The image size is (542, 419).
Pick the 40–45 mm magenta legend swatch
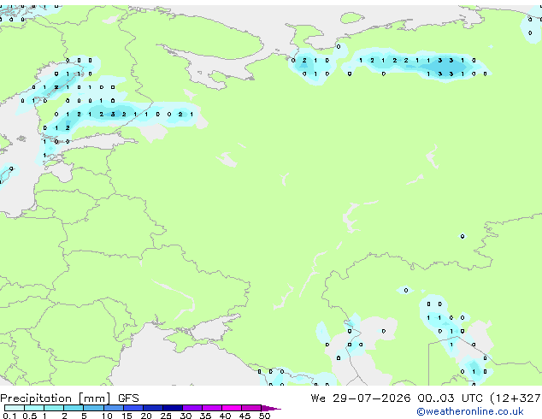232,408
